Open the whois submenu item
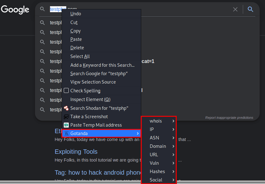The width and height of the screenshot is (265, 184). point(159,121)
